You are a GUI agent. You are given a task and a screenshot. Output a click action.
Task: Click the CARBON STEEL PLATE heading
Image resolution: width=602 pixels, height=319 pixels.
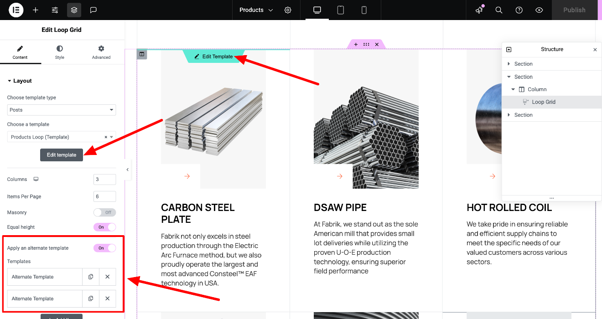click(198, 213)
